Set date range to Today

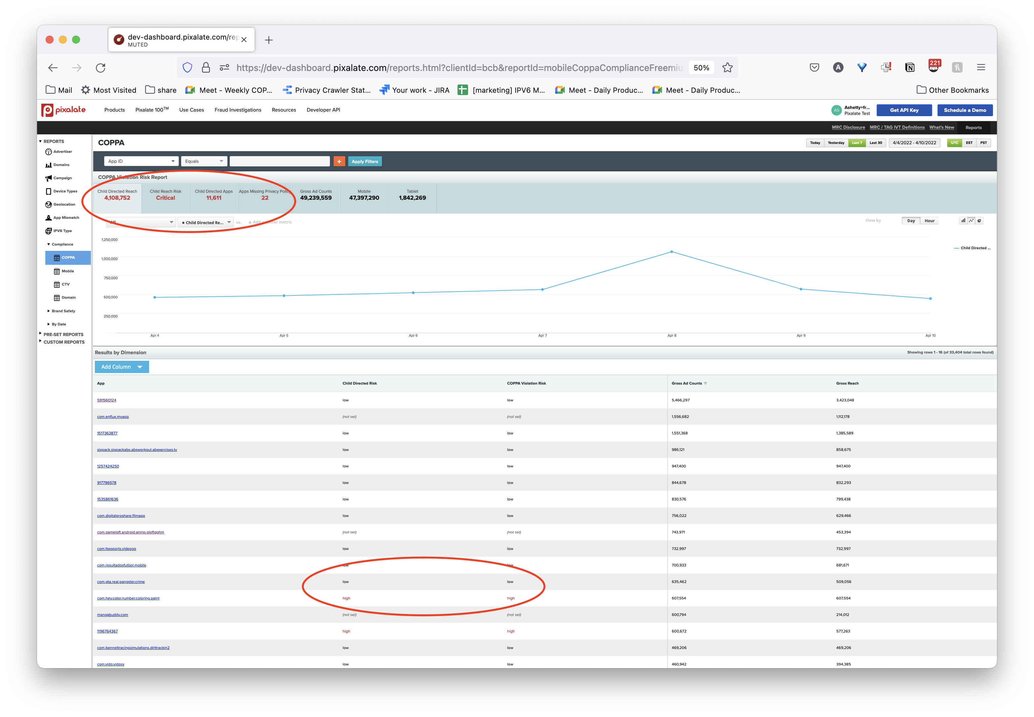tap(815, 143)
